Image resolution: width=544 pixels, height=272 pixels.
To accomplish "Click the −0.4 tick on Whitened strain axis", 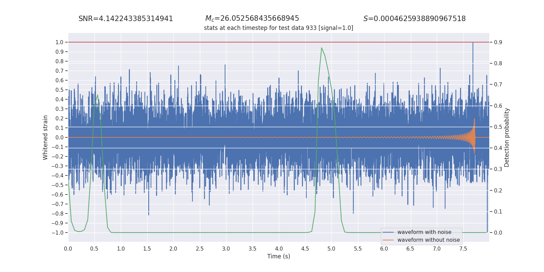I will [x=57, y=175].
